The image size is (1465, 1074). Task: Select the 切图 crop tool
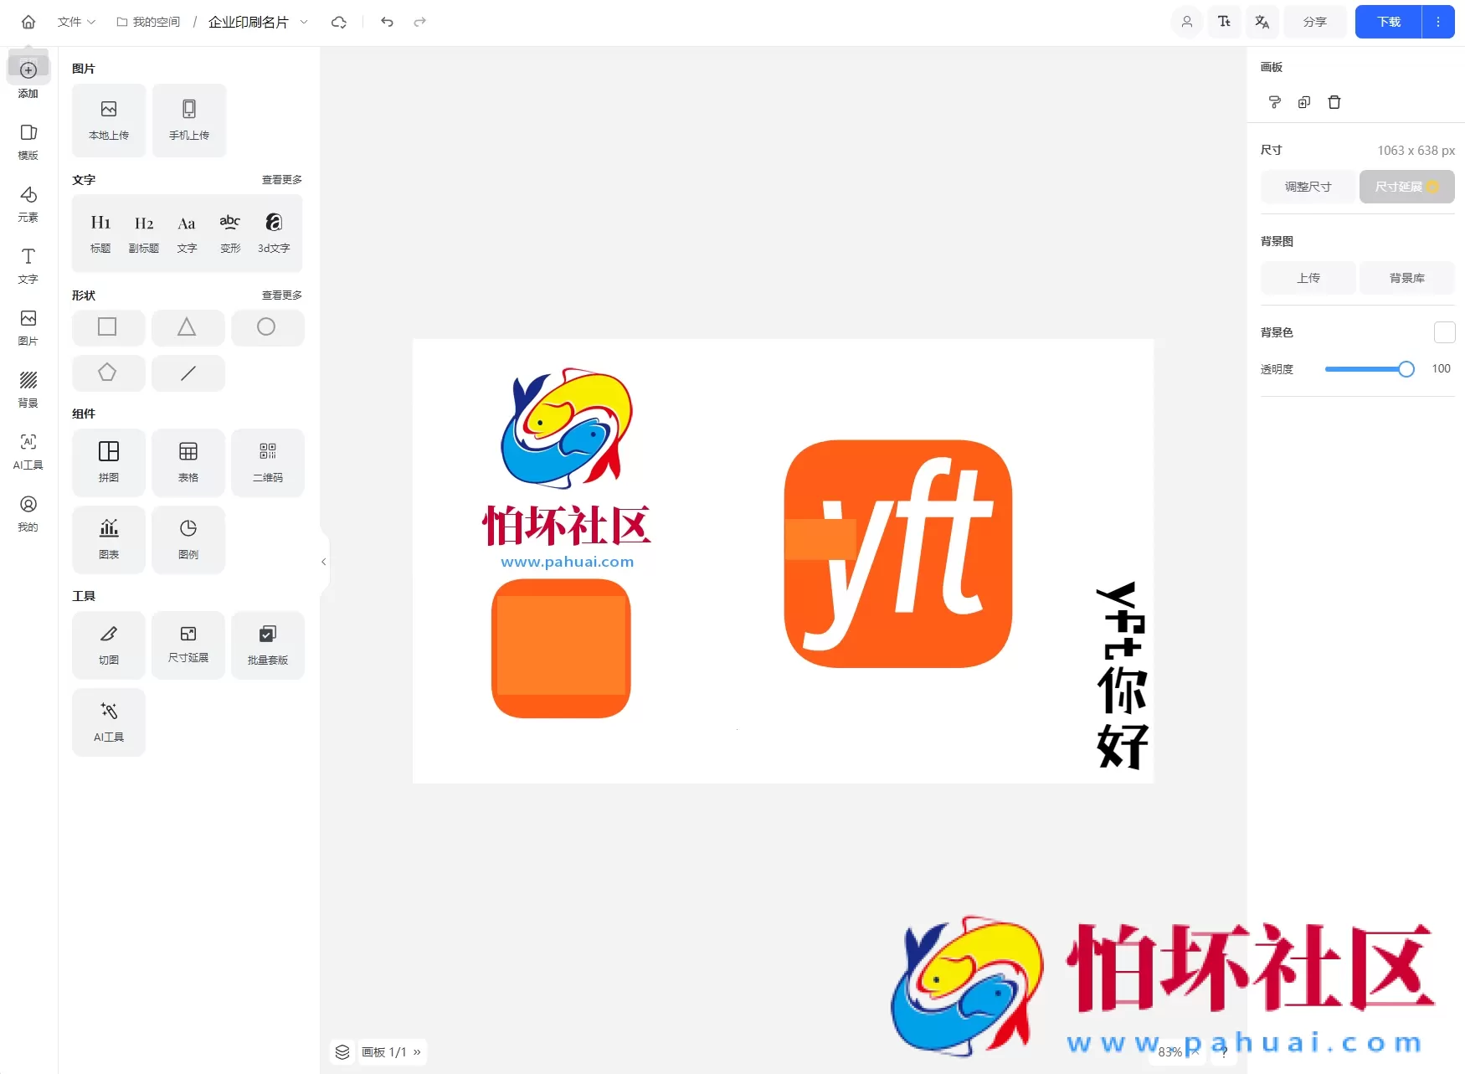point(108,645)
